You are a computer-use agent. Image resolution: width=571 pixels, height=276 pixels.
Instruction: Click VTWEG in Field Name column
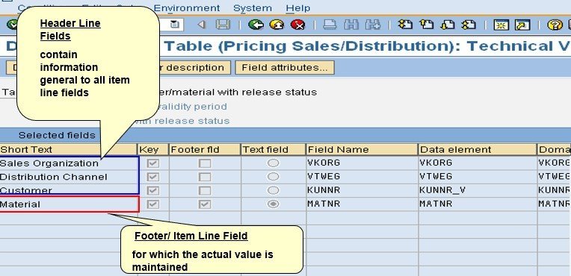click(324, 177)
